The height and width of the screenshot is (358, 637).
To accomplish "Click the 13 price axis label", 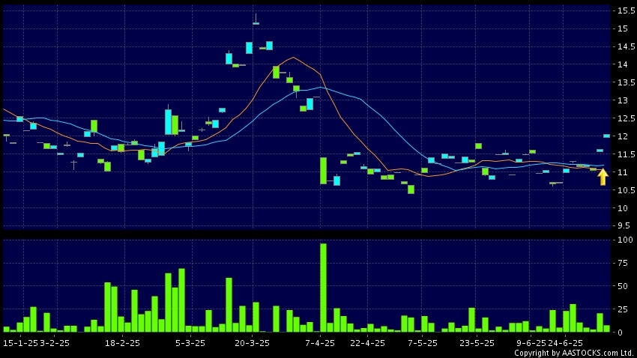I will [622, 100].
